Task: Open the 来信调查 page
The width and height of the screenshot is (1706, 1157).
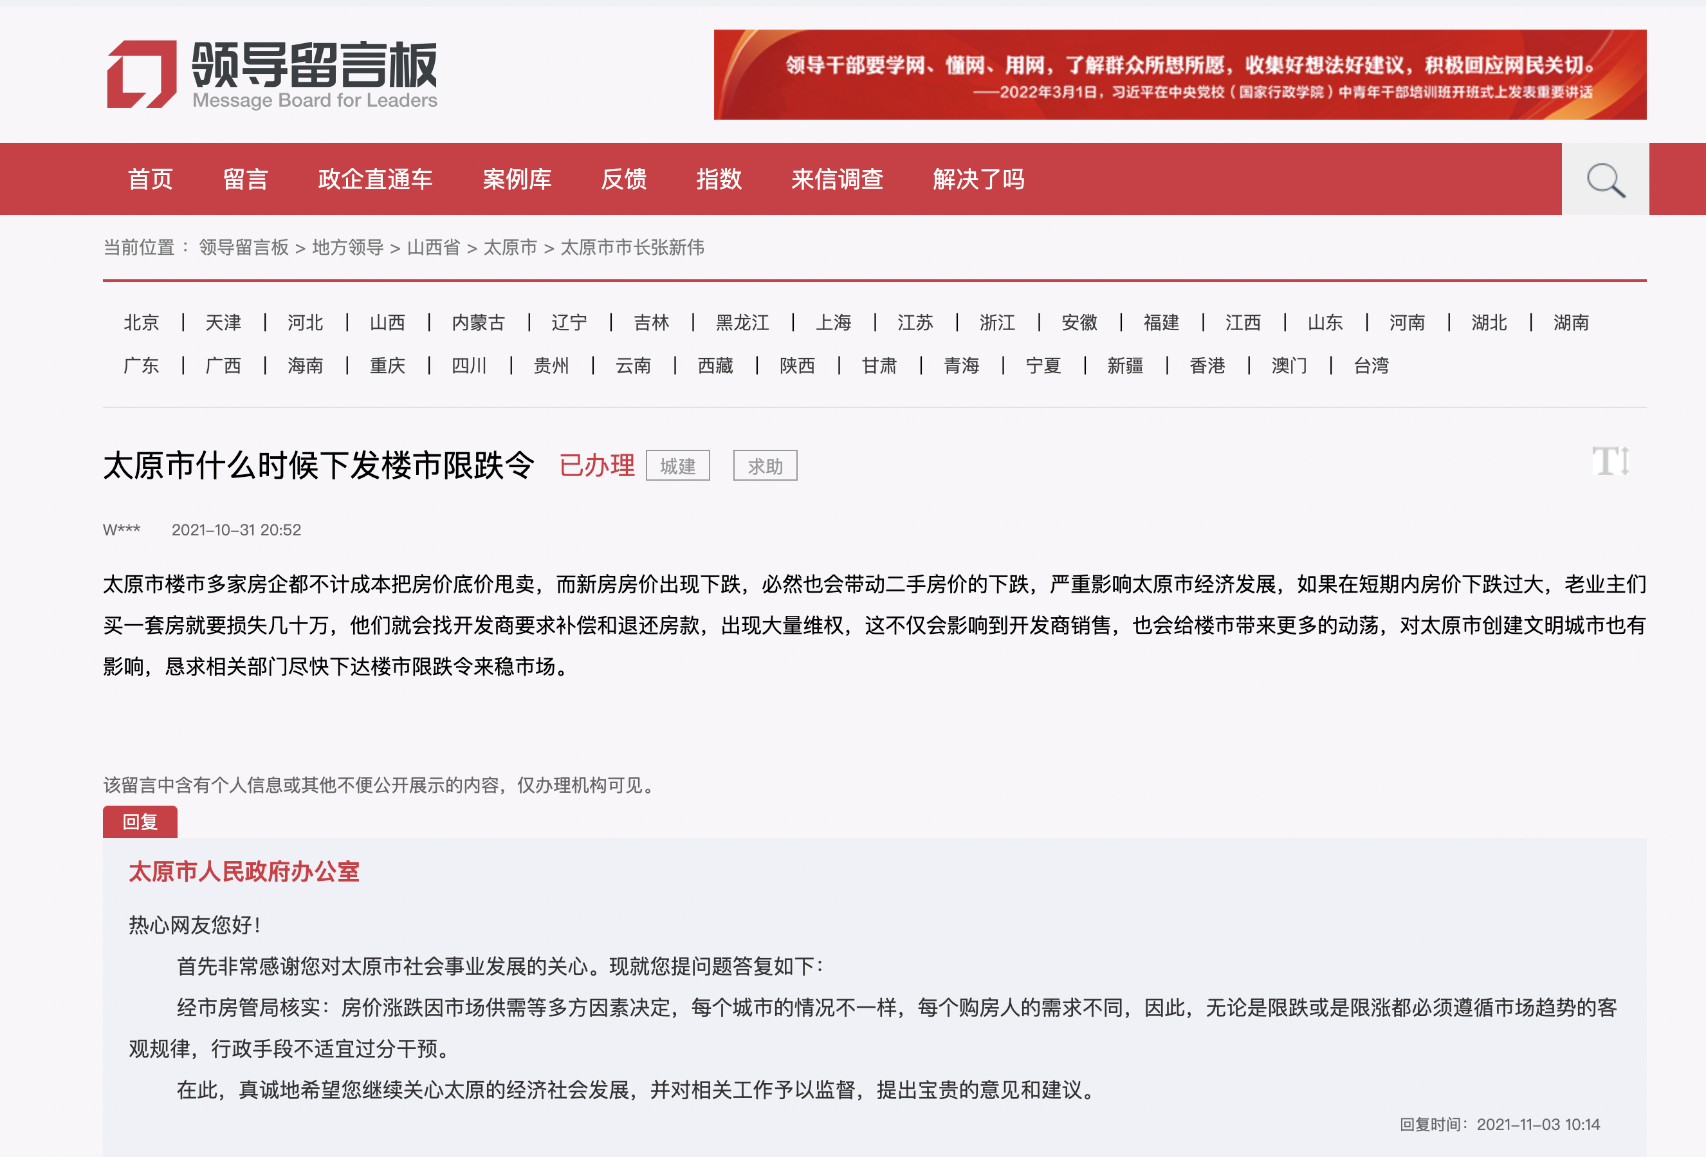Action: pyautogui.click(x=838, y=179)
